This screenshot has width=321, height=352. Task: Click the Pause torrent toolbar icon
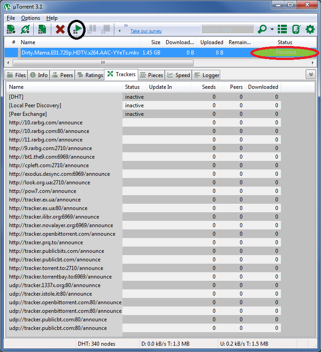(x=92, y=29)
